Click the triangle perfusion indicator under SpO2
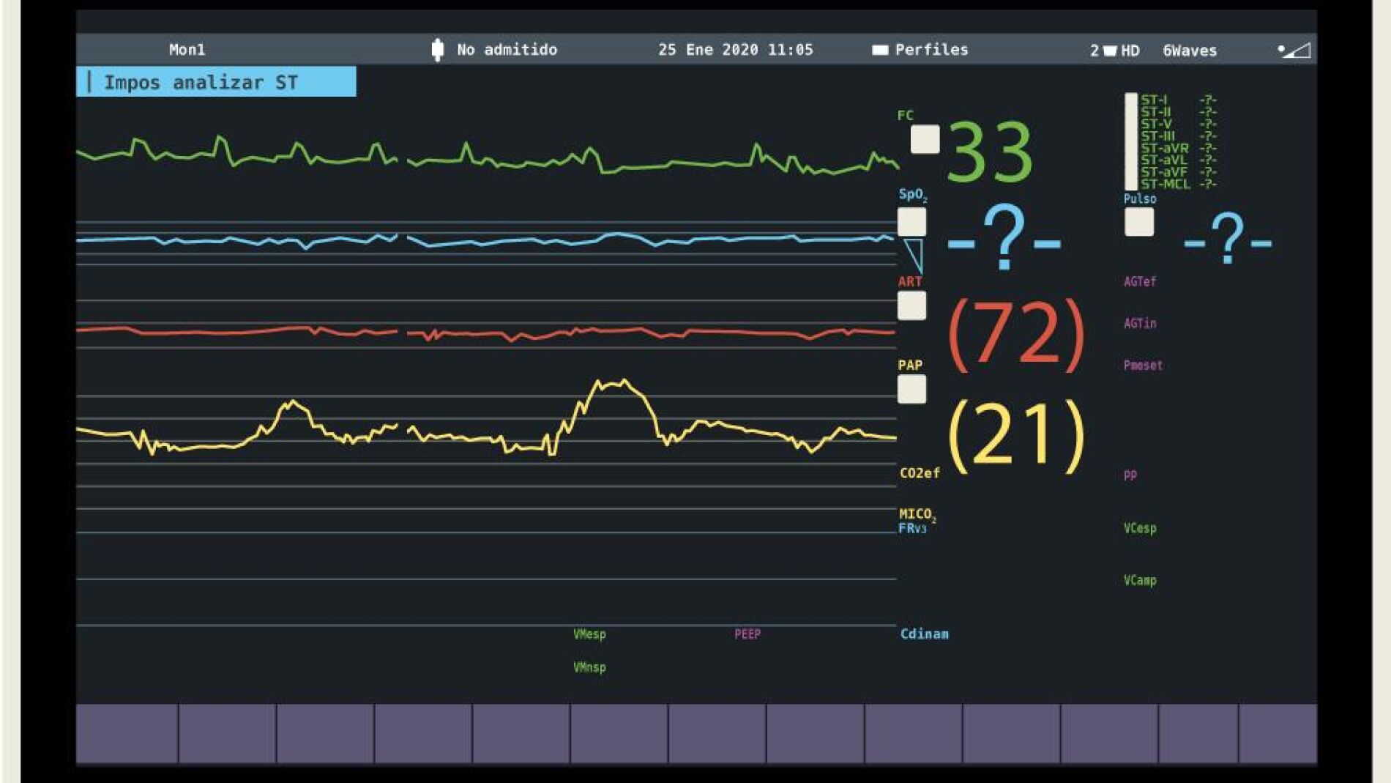 913,255
